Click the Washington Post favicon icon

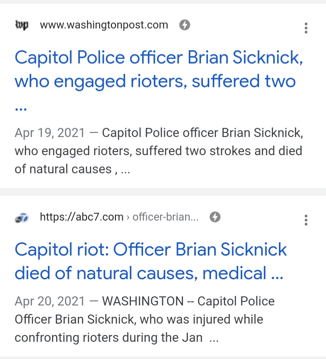(21, 25)
